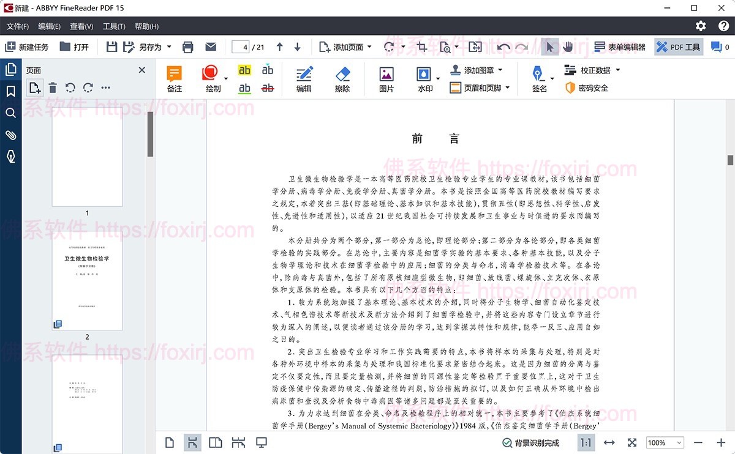Click the 新建任务 button
Screen dimensions: 735x454
coord(27,47)
